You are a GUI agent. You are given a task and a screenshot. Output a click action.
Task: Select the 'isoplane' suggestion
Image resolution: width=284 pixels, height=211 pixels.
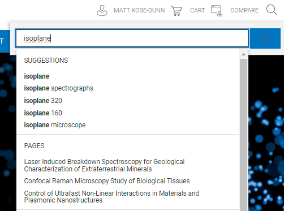pos(37,76)
